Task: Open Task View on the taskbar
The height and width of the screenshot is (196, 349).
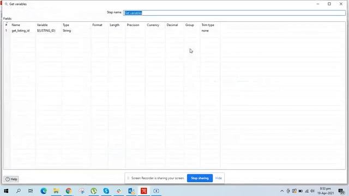Action: (31, 191)
